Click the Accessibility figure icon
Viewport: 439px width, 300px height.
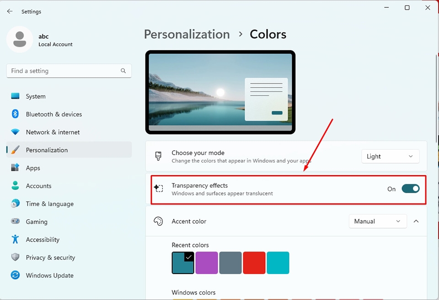(x=15, y=239)
